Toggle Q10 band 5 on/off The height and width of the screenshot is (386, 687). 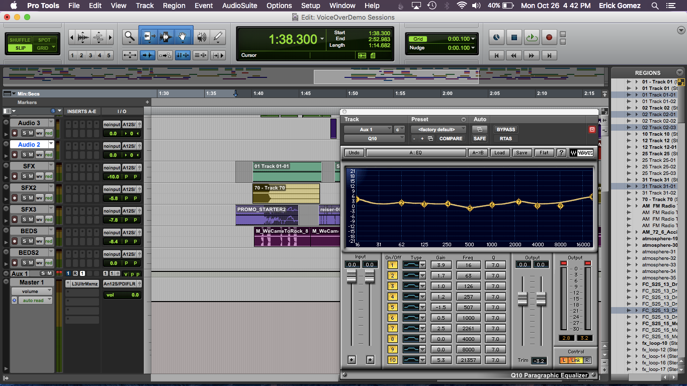[392, 307]
